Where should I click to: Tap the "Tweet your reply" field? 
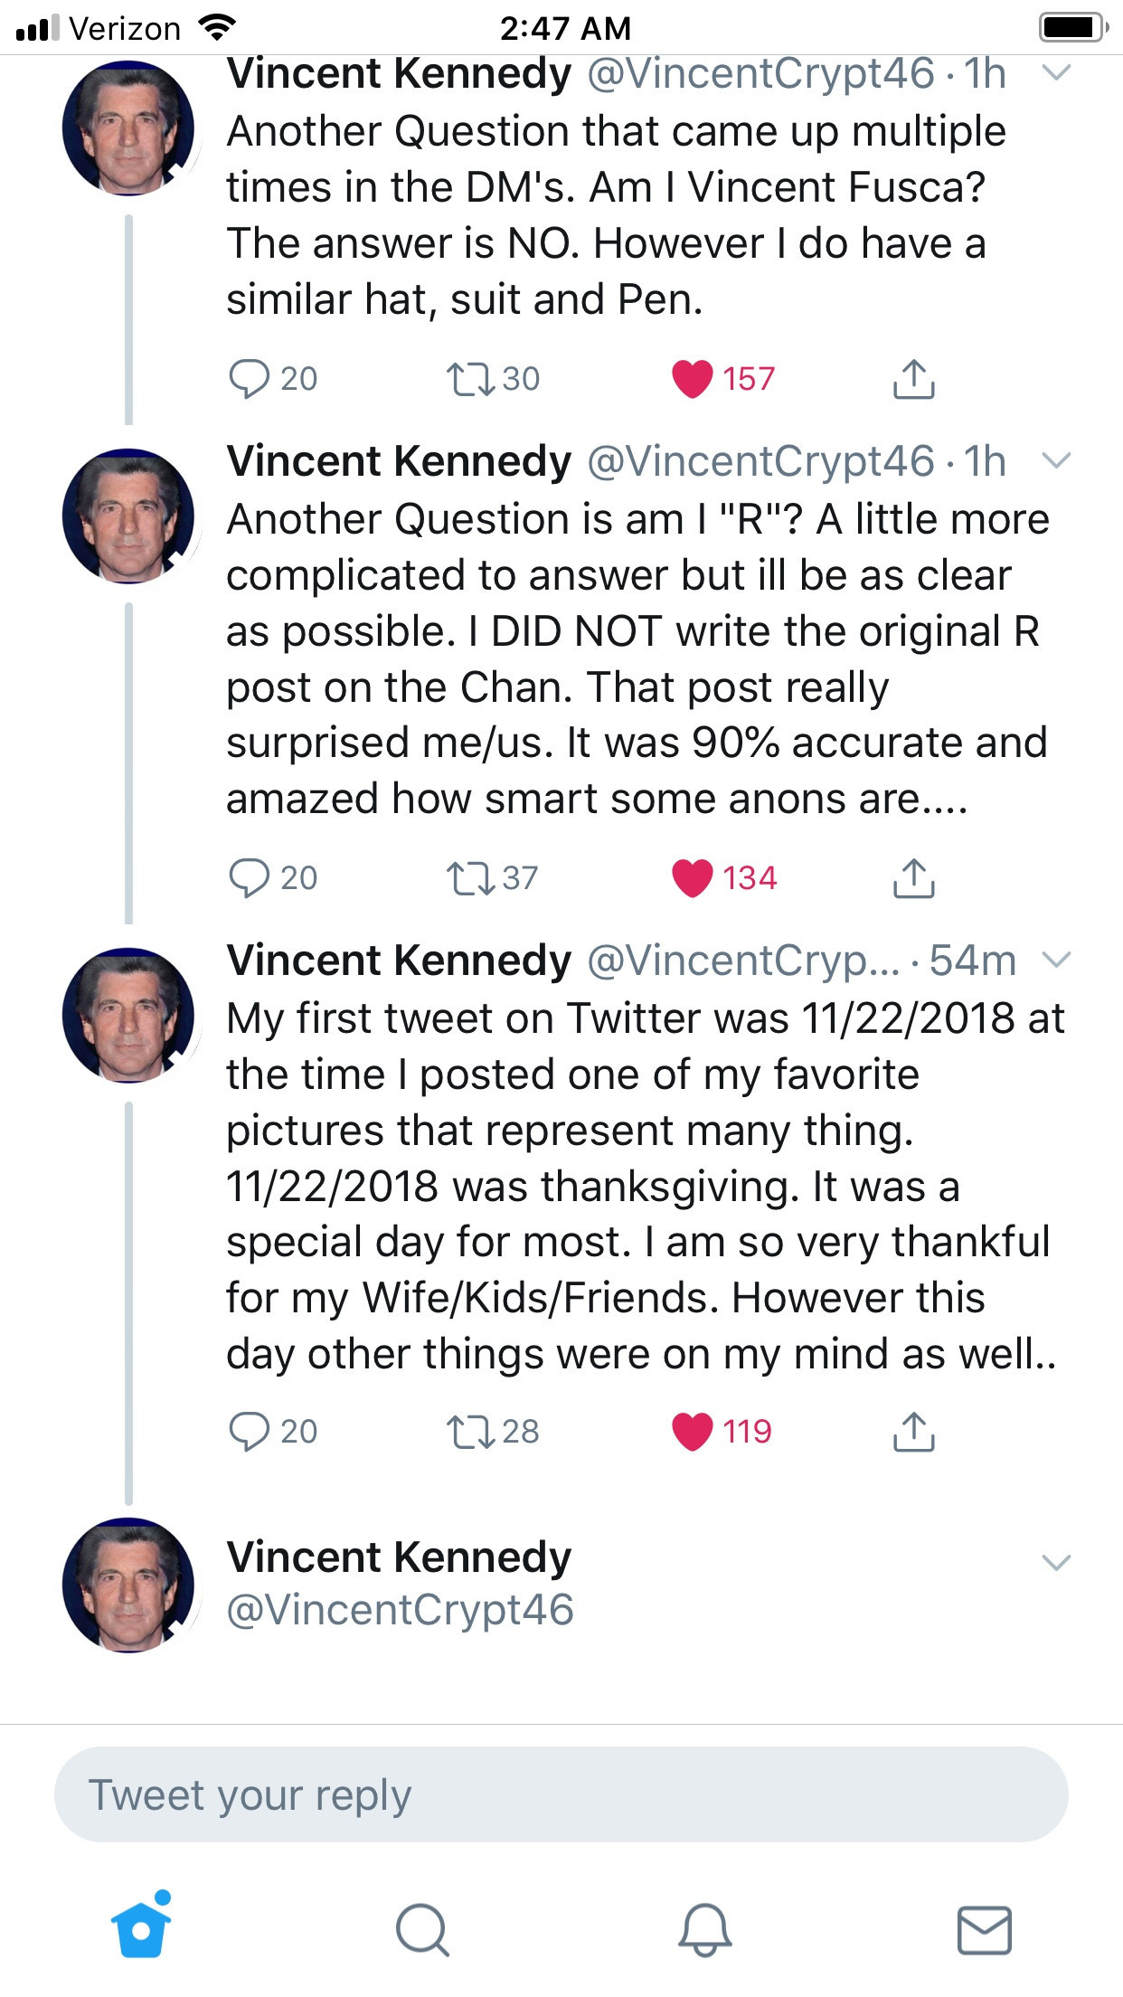click(561, 1795)
